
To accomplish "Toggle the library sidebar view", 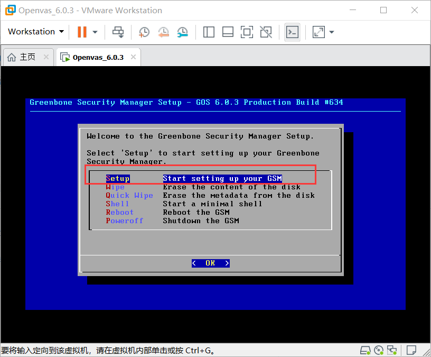I will 209,32.
